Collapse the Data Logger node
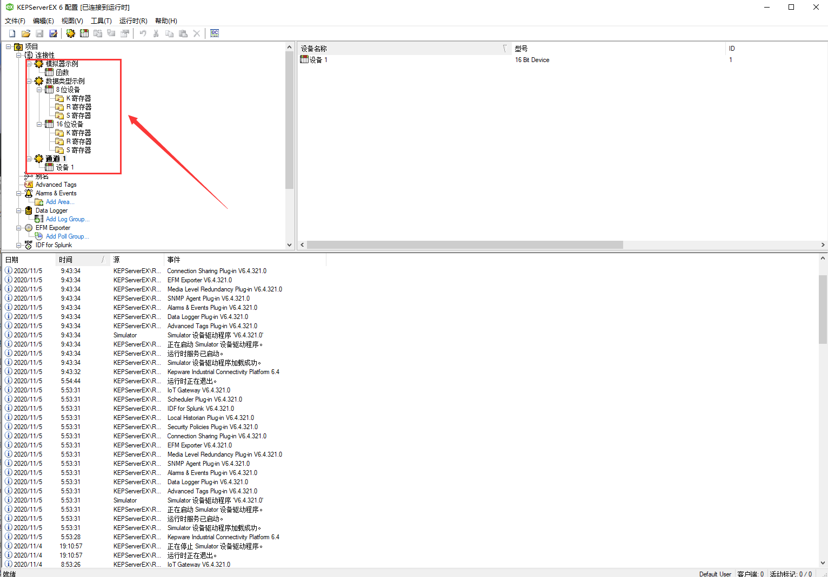This screenshot has height=577, width=828. coord(18,211)
